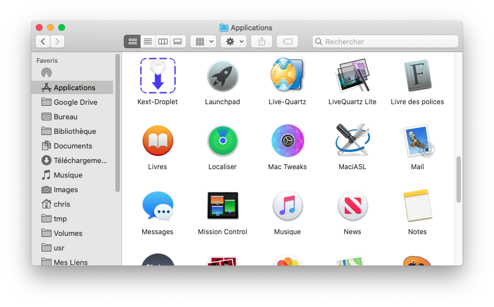The height and width of the screenshot is (307, 494).
Task: Click the Edit Tags toolbar button
Action: 287,41
